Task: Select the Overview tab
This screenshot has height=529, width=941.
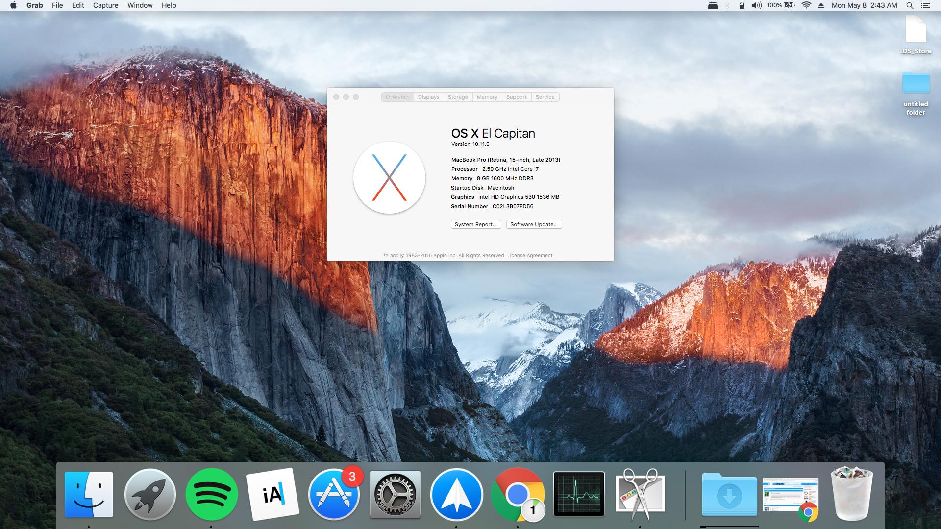Action: coord(397,97)
